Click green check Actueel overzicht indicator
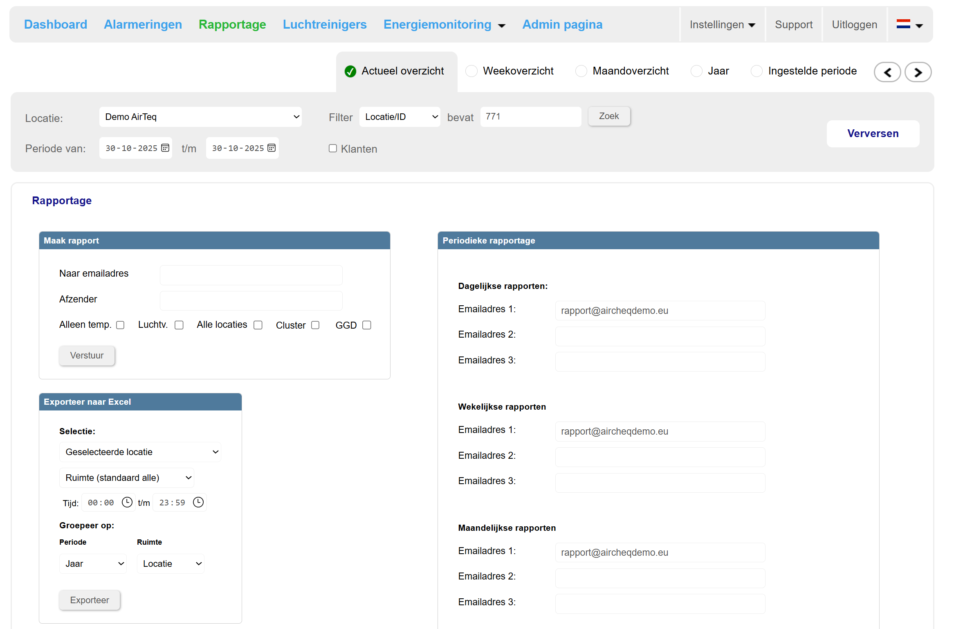963x629 pixels. point(350,71)
